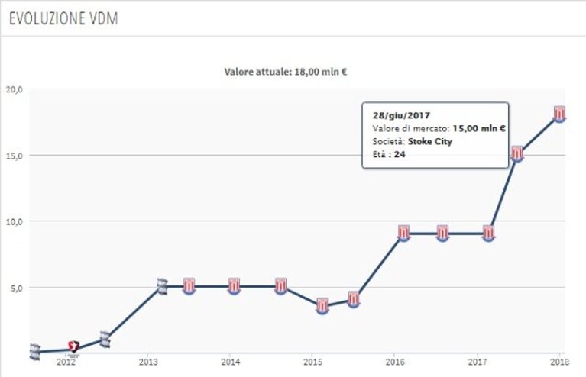The height and width of the screenshot is (377, 586).
Task: Click the grey crest marker at 5 mln in 2013
Action: point(163,286)
